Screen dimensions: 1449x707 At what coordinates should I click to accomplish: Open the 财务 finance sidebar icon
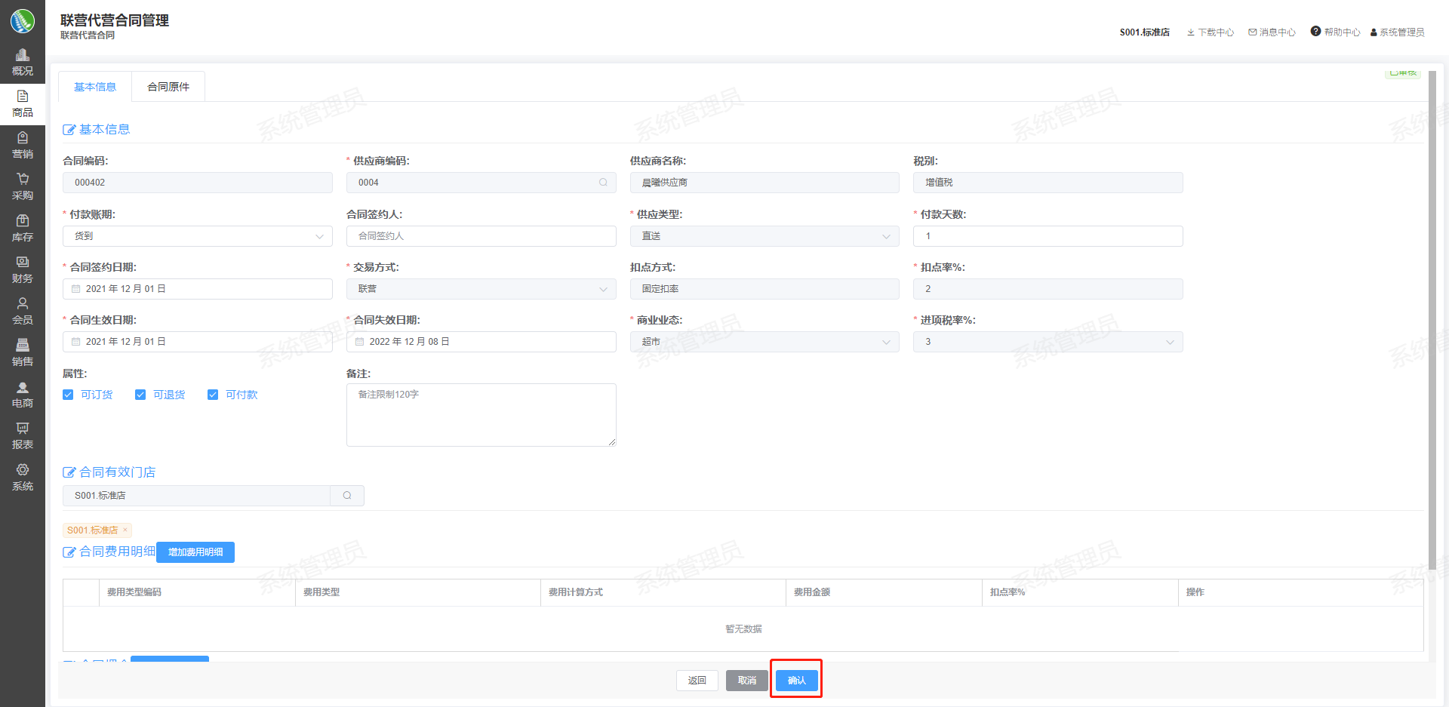pos(23,262)
